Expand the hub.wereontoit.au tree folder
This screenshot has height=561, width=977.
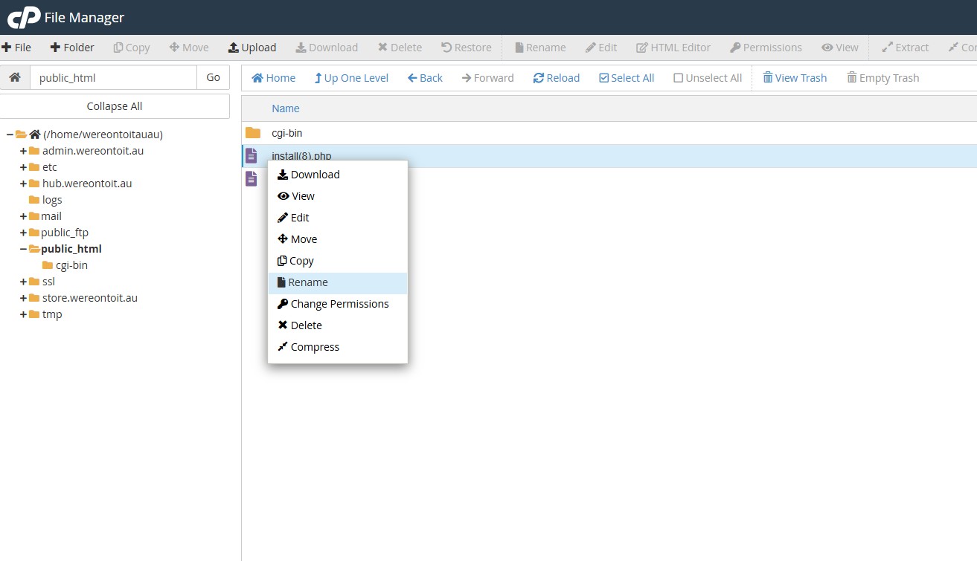coord(24,184)
